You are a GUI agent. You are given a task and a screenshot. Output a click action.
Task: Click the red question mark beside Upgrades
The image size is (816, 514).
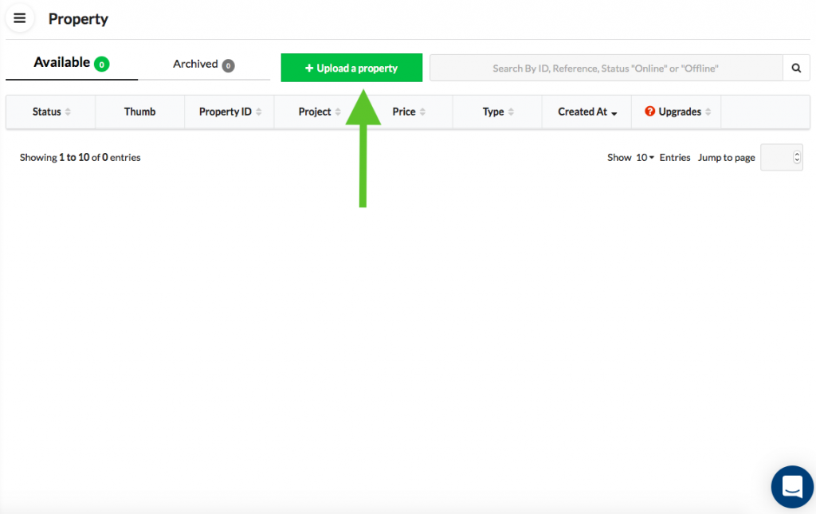[649, 112]
